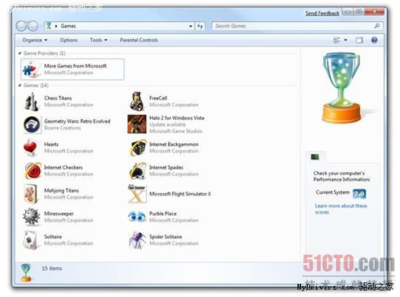The height and width of the screenshot is (297, 400).
Task: Open Parental Controls from the toolbar
Action: 139,40
